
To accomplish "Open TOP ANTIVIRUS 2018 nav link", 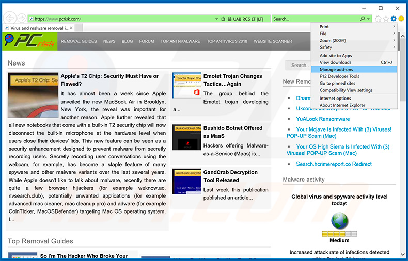I will 227,41.
